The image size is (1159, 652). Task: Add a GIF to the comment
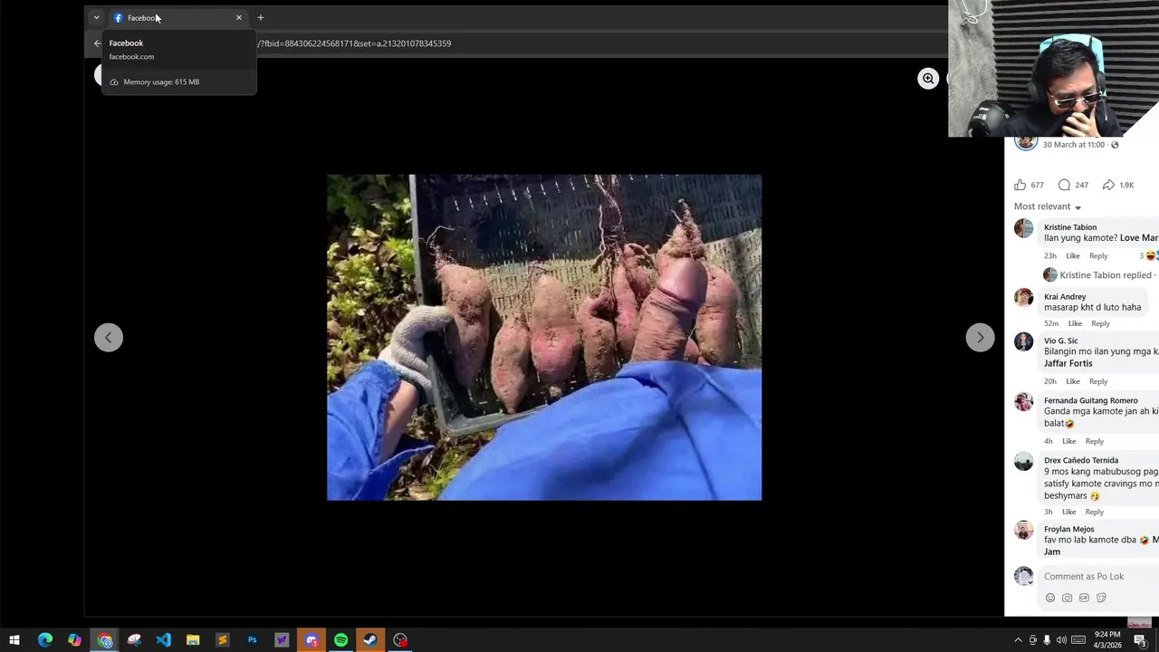(1084, 598)
